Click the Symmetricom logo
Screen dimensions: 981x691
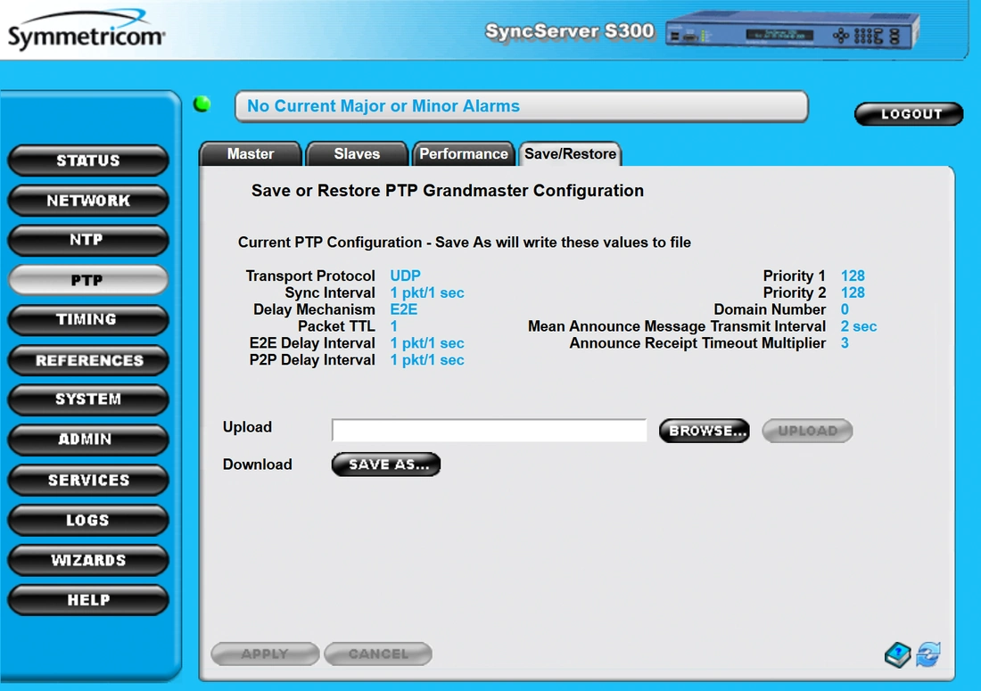tap(87, 30)
